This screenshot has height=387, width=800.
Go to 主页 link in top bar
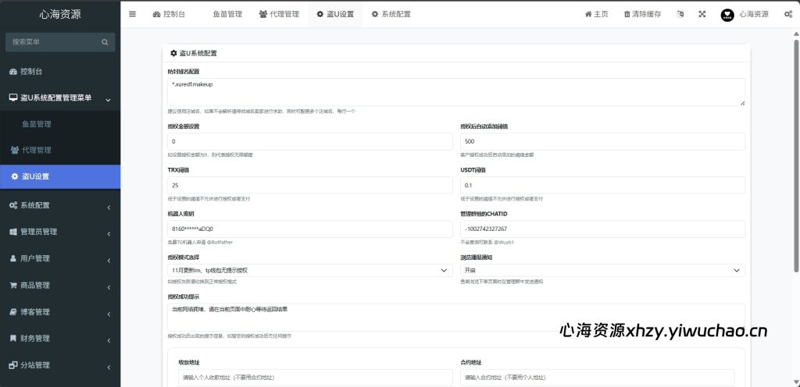[596, 14]
